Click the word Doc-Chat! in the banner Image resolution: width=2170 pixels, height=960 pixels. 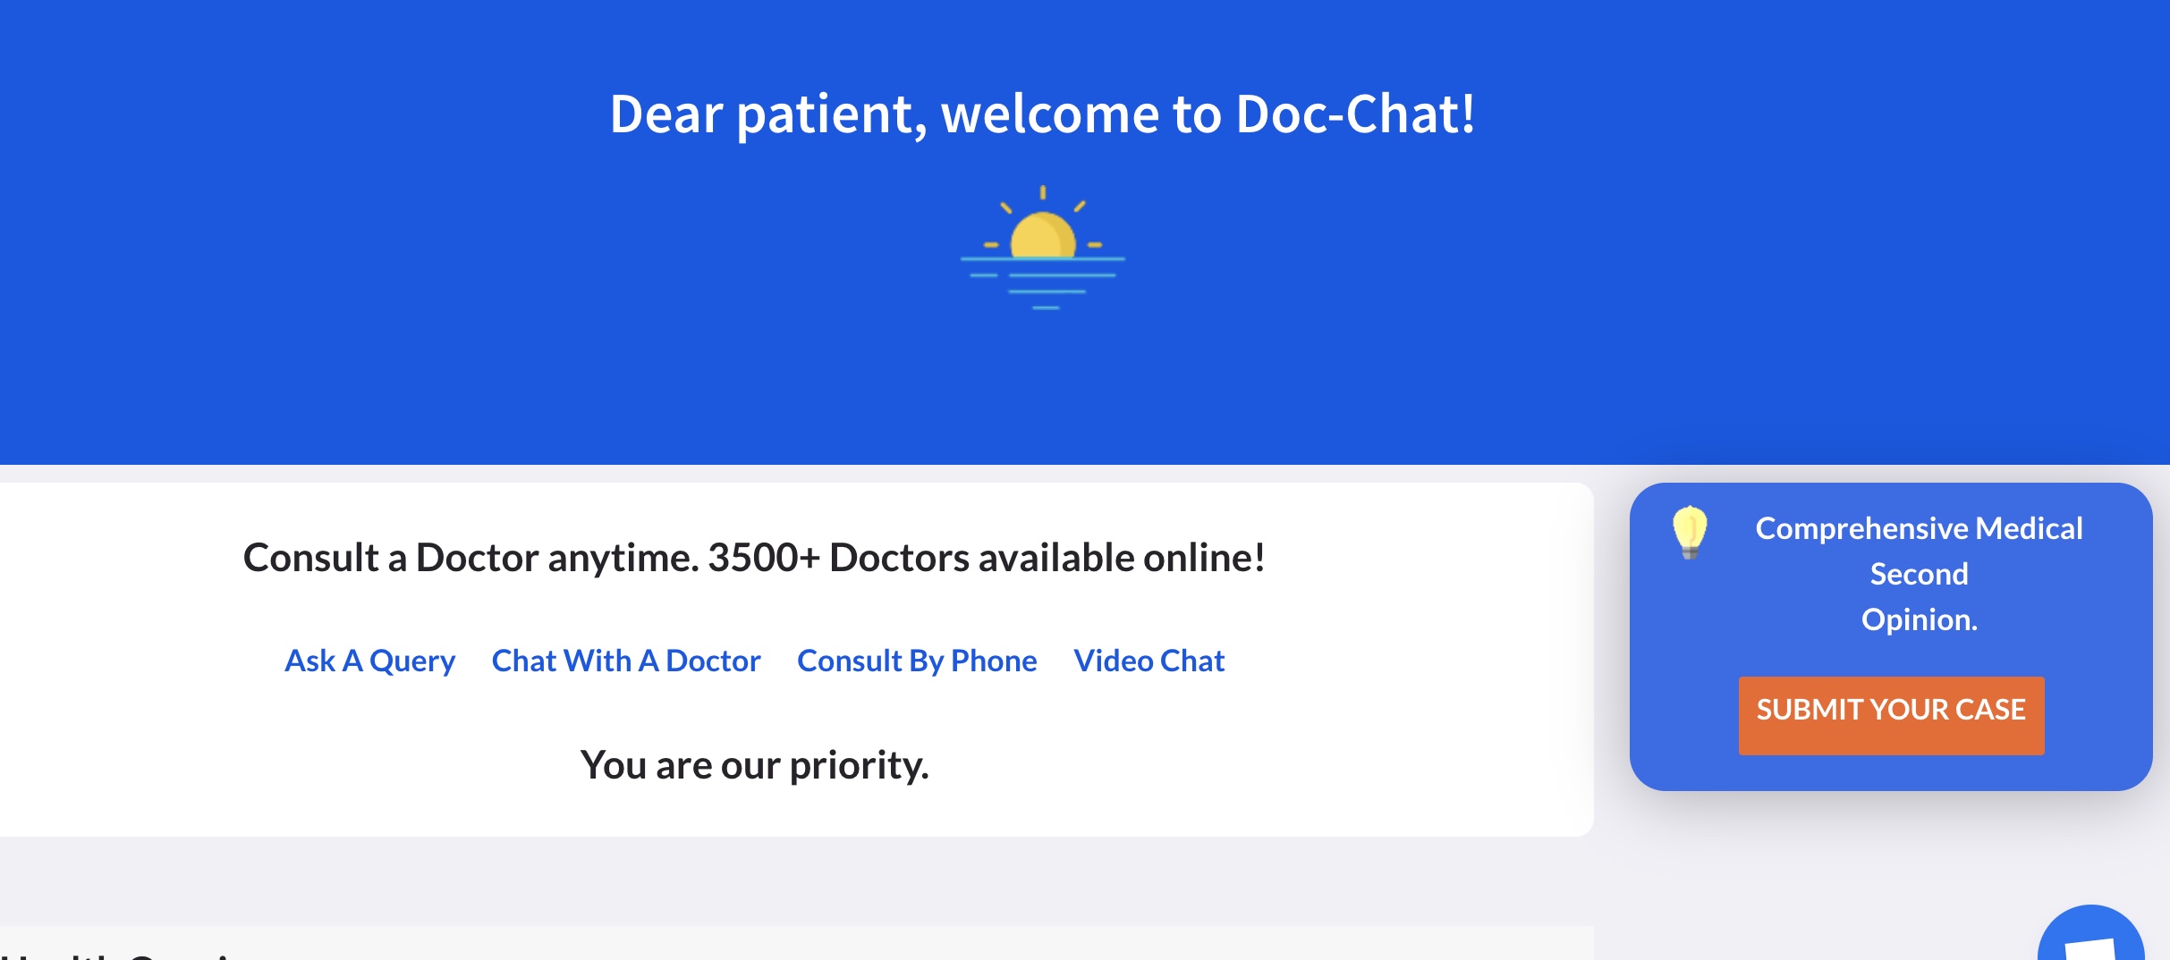pos(1355,114)
